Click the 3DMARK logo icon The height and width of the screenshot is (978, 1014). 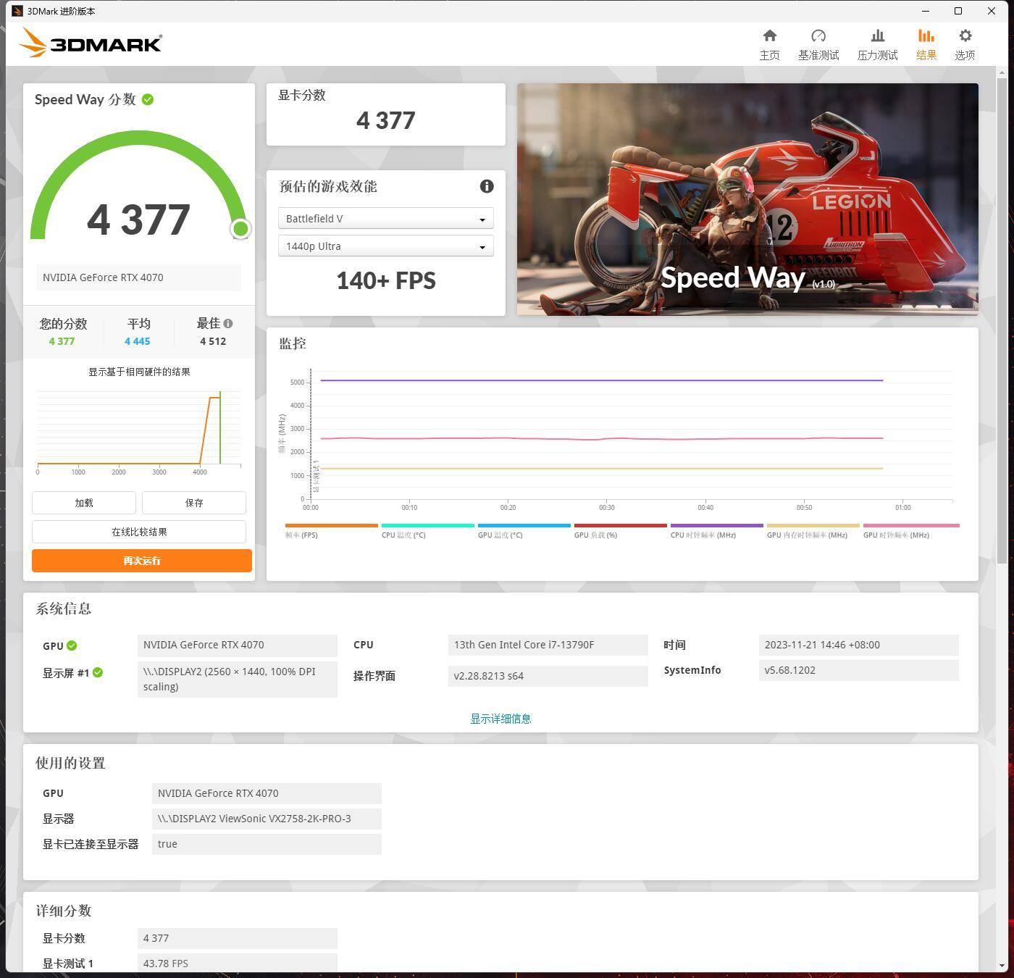point(33,43)
